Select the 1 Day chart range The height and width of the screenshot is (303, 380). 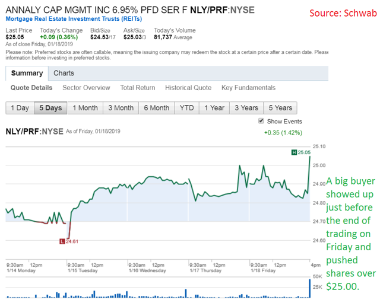click(20, 108)
